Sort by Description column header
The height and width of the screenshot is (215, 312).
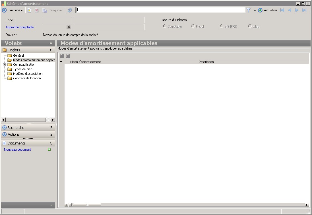click(x=206, y=62)
